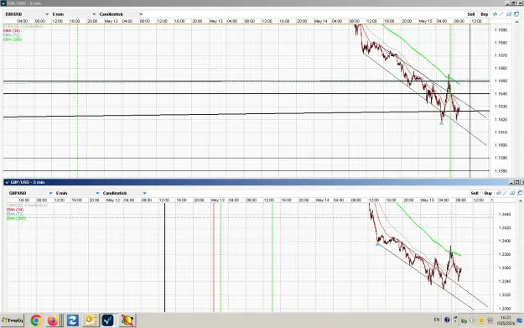524x328 pixels.
Task: Click Sell button in EUR/USD chart
Action: tap(471, 14)
